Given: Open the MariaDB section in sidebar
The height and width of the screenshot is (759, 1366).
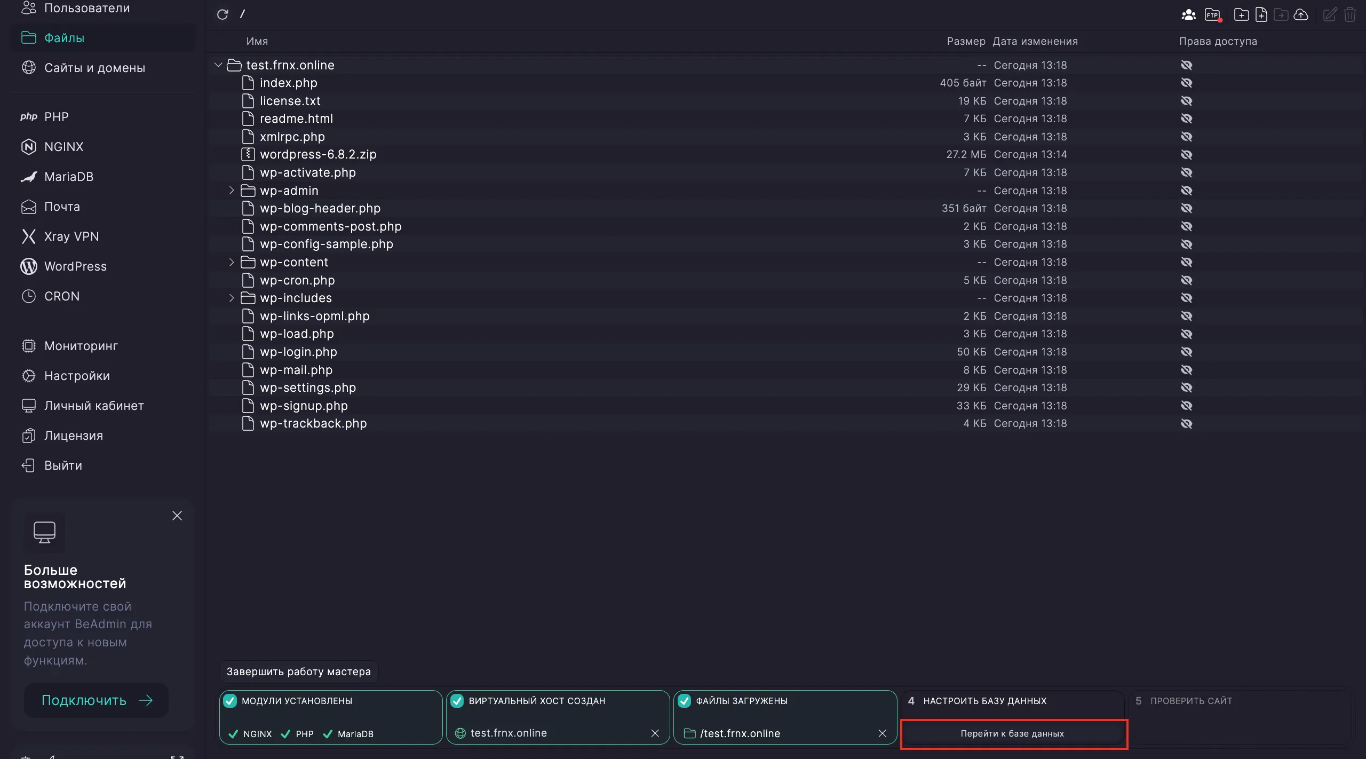Looking at the screenshot, I should point(69,177).
